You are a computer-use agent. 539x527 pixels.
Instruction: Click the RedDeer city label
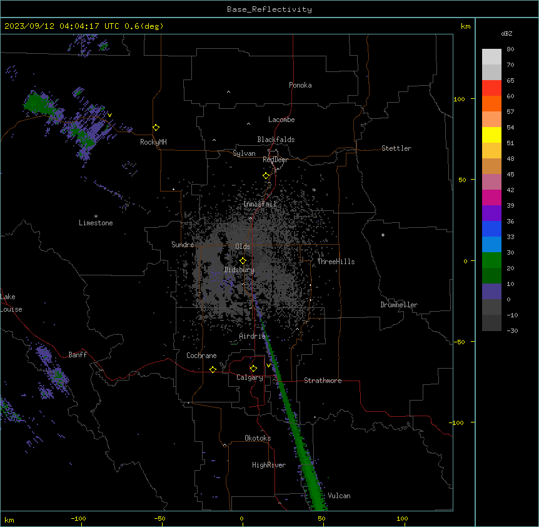275,160
